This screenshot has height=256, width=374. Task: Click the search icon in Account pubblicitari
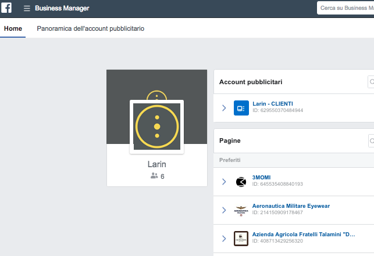click(x=371, y=82)
